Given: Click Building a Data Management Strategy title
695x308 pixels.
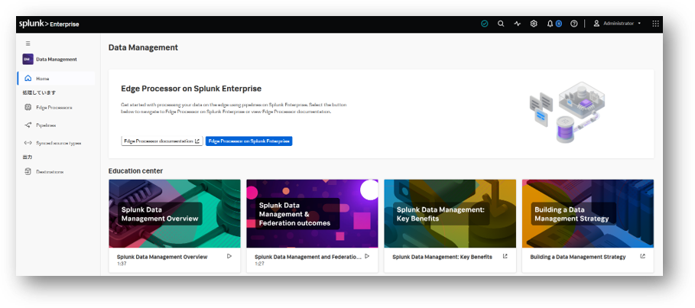Looking at the screenshot, I should click(578, 257).
